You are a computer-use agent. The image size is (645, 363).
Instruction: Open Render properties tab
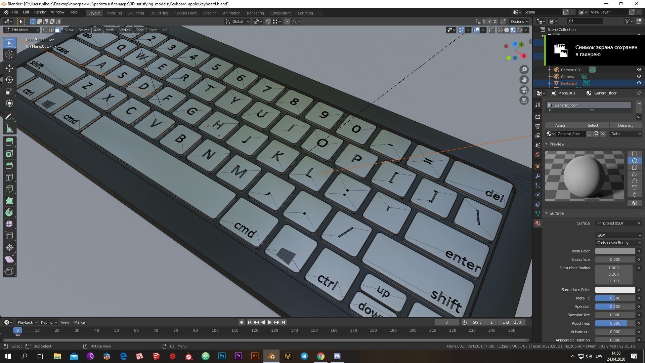click(x=538, y=117)
